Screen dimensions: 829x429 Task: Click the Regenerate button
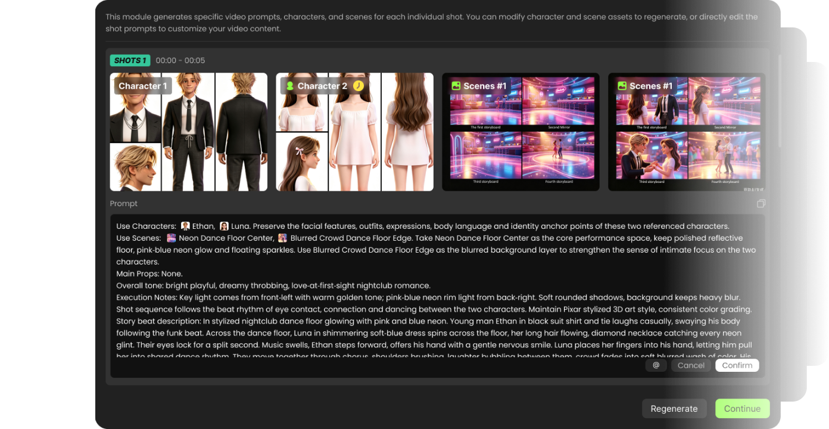point(674,409)
